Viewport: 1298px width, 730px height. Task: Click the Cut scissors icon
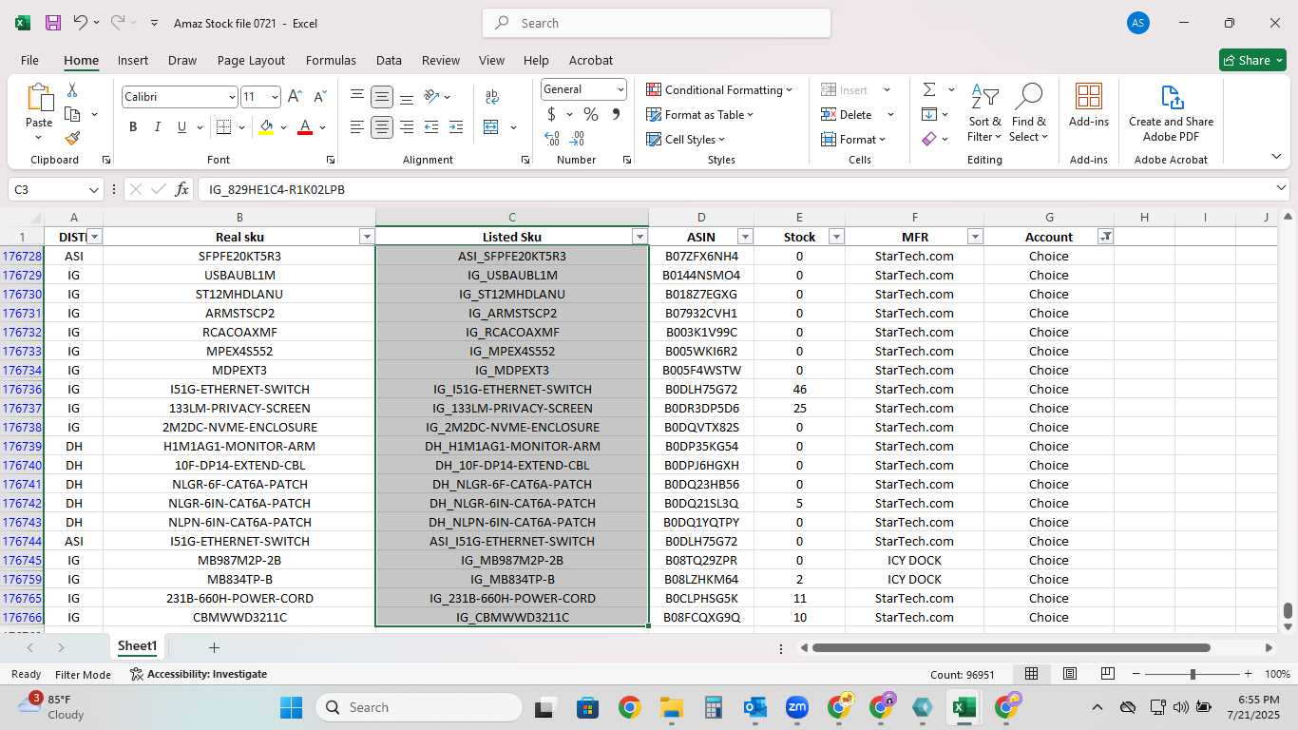click(x=72, y=89)
